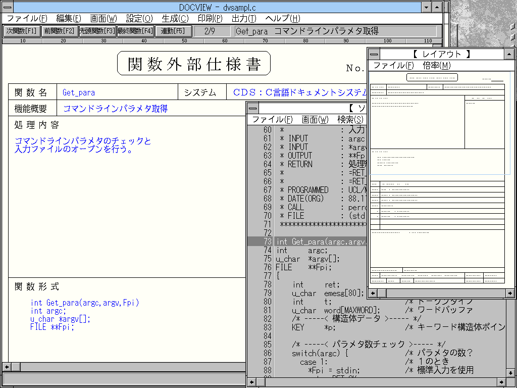Toggle the 連動[F5] link button
This screenshot has height=388, width=517.
[173, 31]
